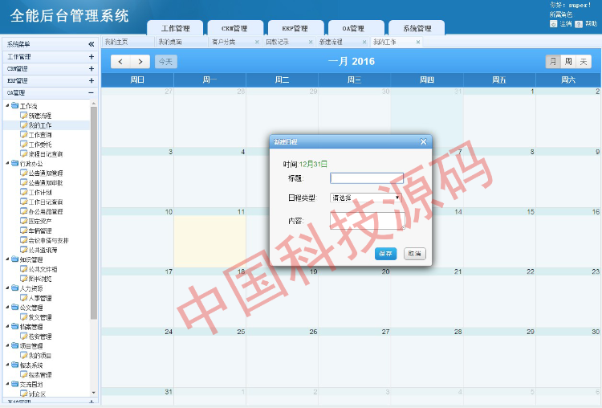Open 会议申请与安排 tree item
Viewport: 602px width, 408px height.
point(48,240)
